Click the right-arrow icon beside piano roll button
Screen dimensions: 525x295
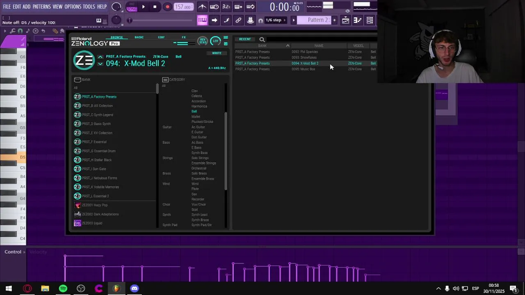click(x=215, y=20)
